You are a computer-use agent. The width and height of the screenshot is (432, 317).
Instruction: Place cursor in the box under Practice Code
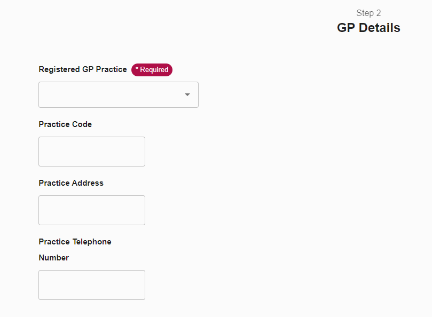point(92,152)
